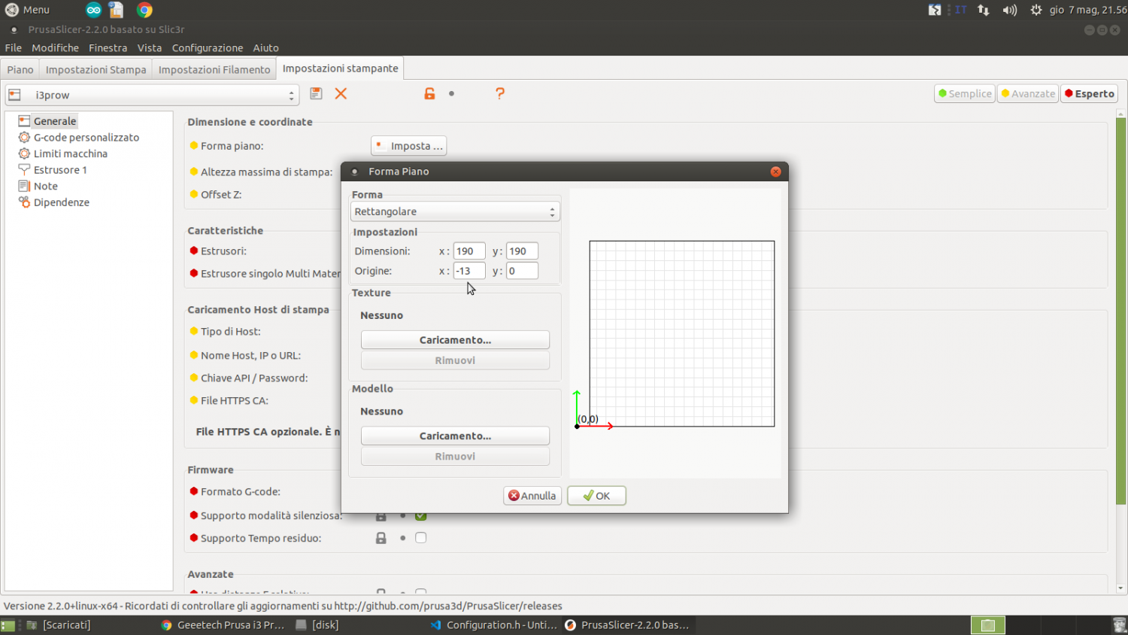The image size is (1128, 635).
Task: Click the vertical scrollbar on the right
Action: pos(1120,308)
